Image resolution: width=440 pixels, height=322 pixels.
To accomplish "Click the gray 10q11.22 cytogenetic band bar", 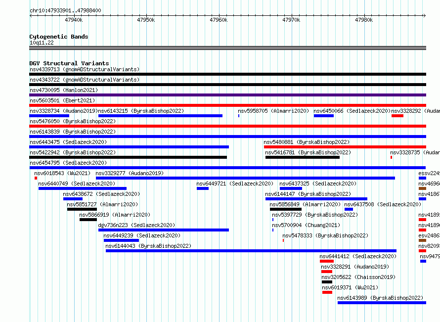I will (227, 48).
